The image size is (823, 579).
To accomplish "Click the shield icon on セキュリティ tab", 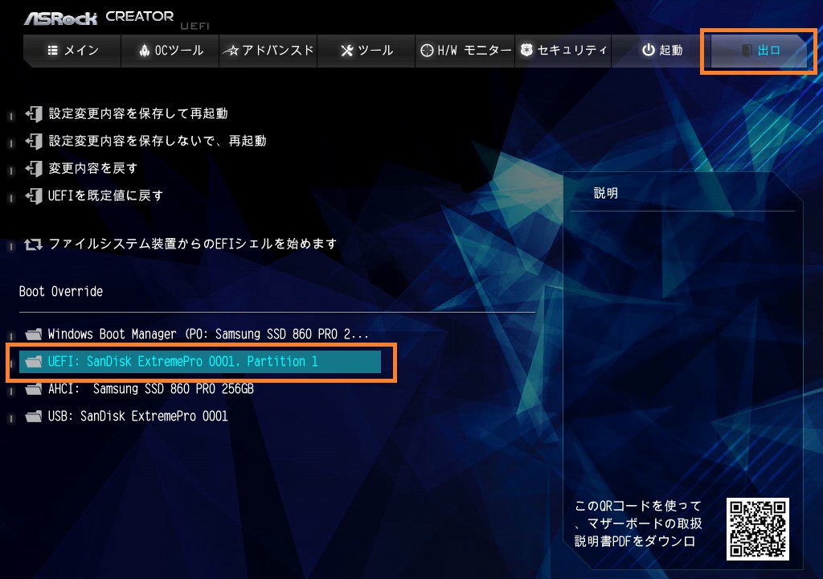I will [526, 50].
